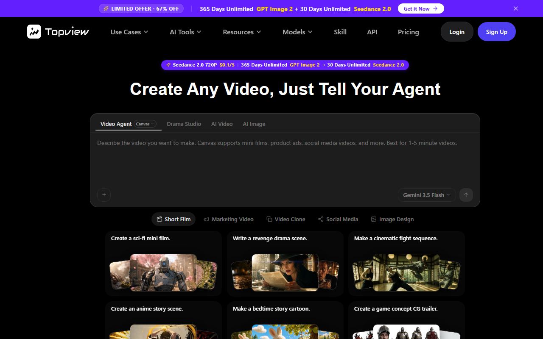Click the robot sci-fi mini film thumbnail

pos(163,272)
